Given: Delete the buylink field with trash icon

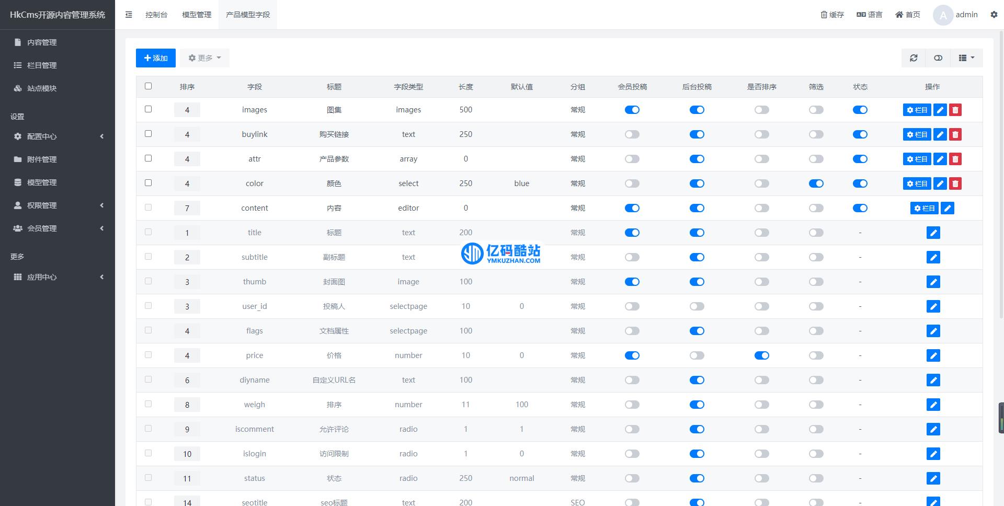Looking at the screenshot, I should pyautogui.click(x=955, y=134).
